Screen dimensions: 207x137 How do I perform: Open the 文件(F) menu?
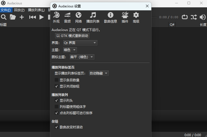5,10
